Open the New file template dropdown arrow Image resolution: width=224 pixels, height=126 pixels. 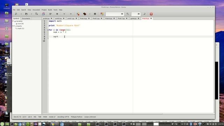tap(21, 14)
